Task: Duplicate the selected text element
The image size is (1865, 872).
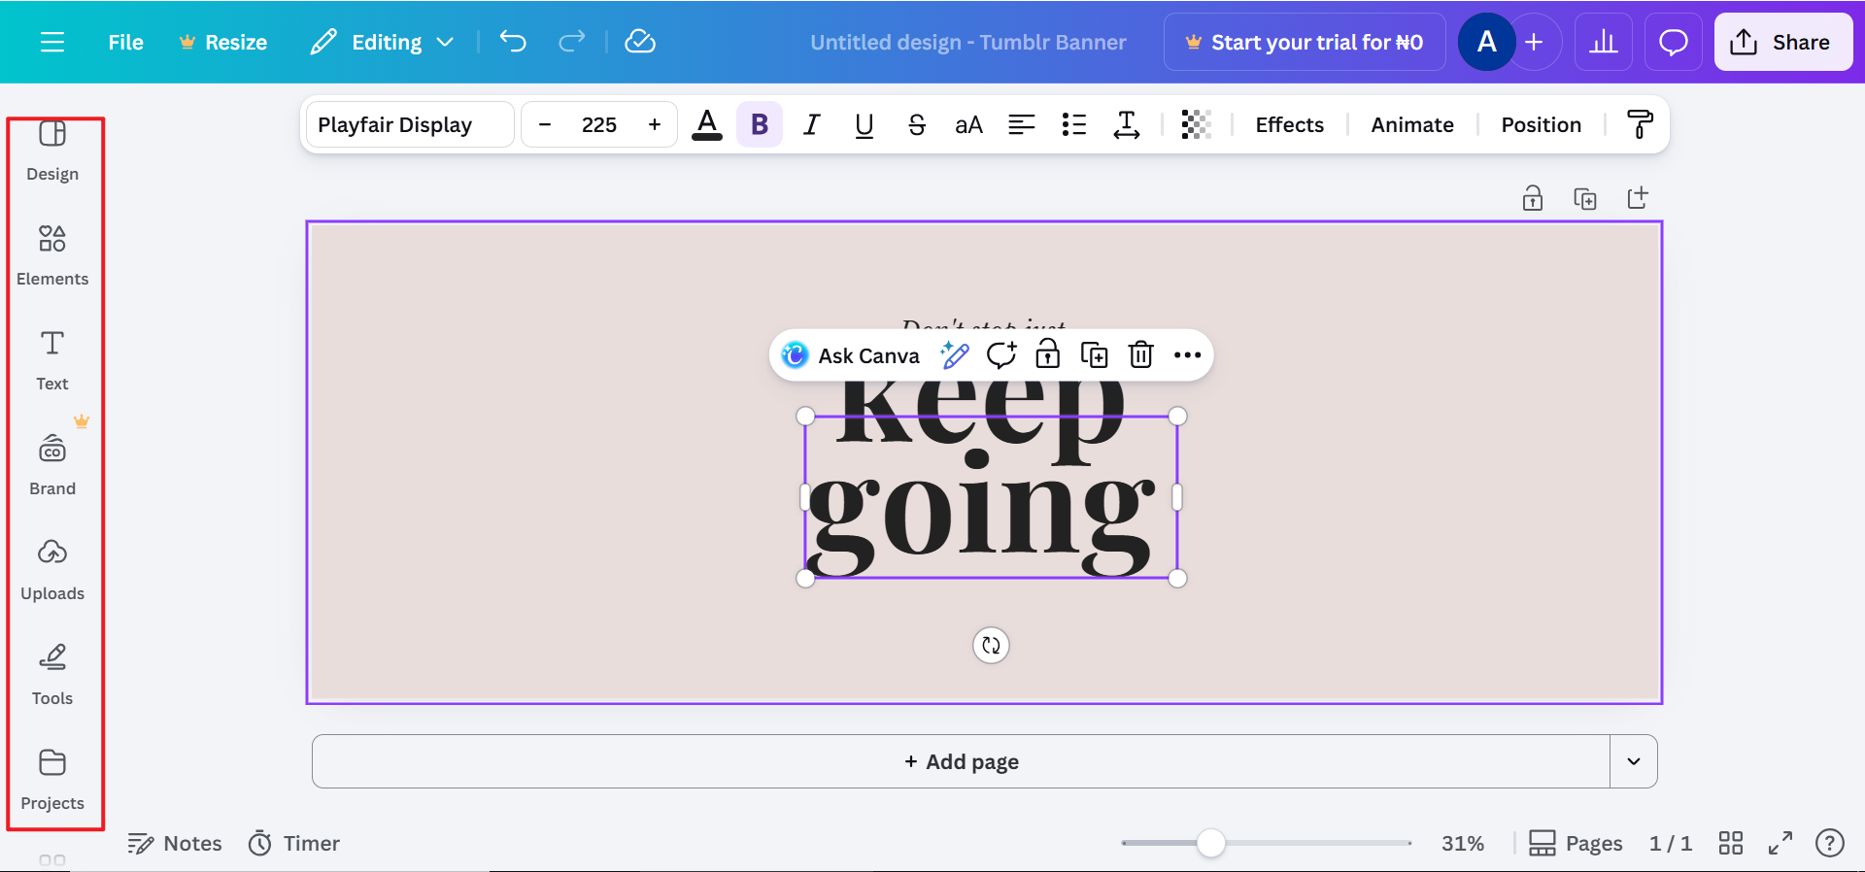Action: 1095,355
